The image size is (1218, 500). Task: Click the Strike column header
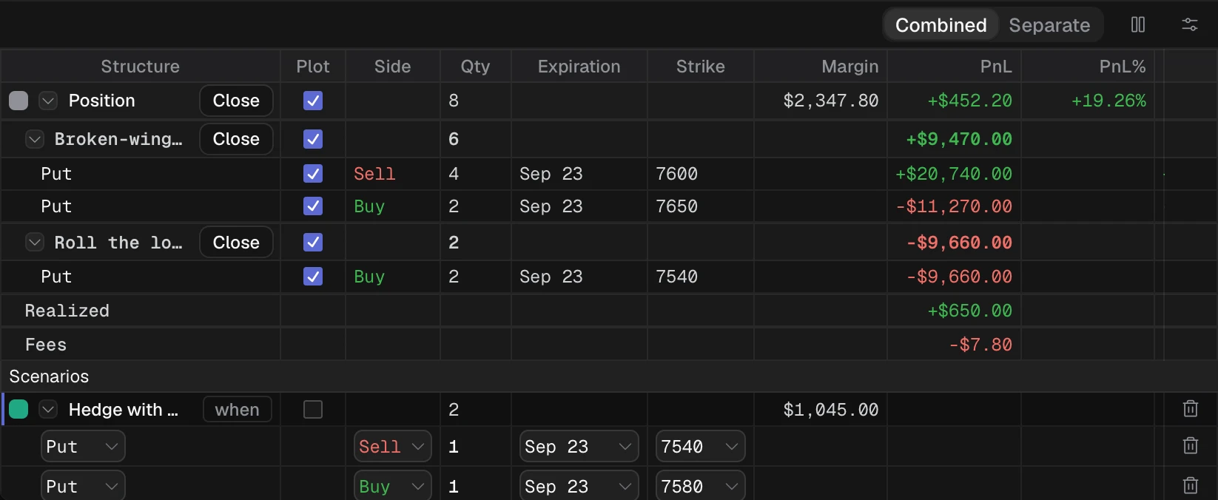click(700, 67)
